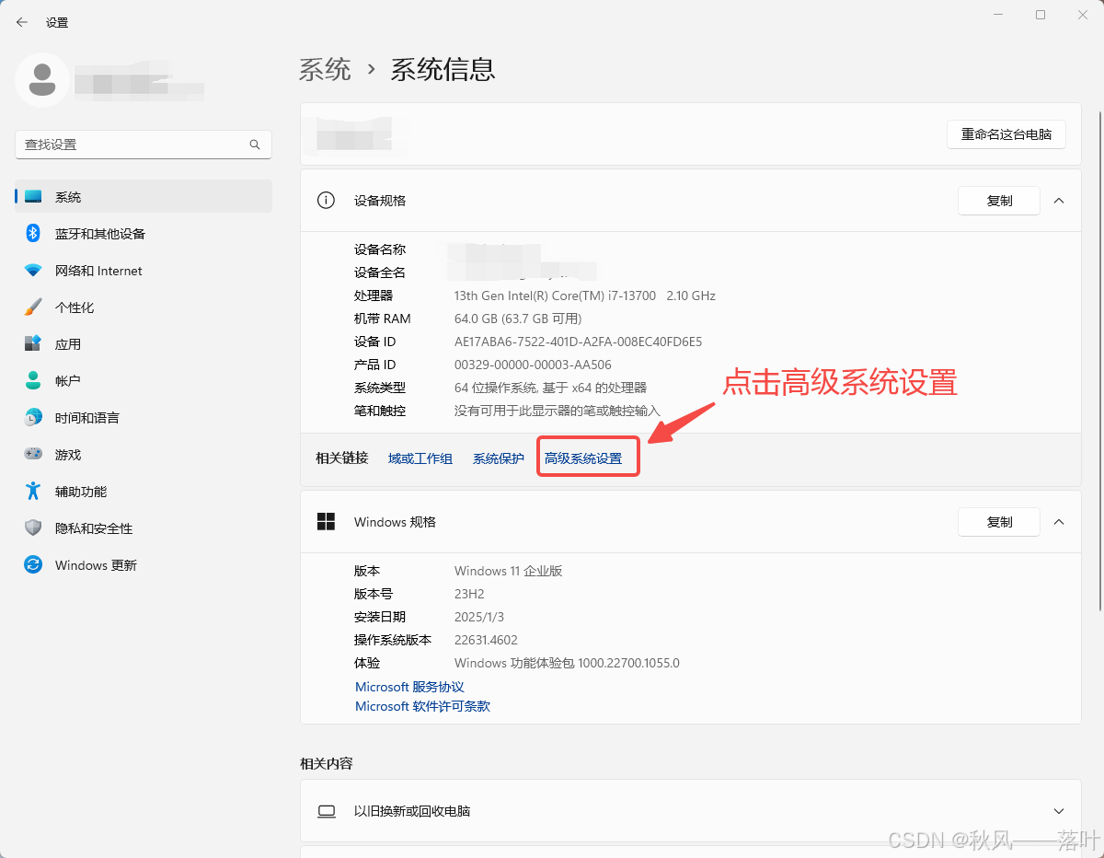The image size is (1104, 858).
Task: Select Windows 更新 label in sidebar
Action: [x=96, y=565]
